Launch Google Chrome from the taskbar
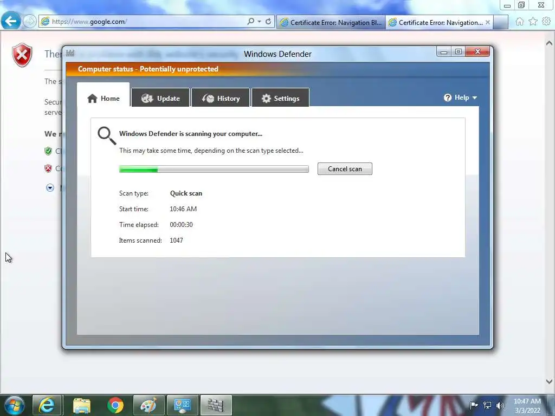The height and width of the screenshot is (416, 555). (x=115, y=405)
